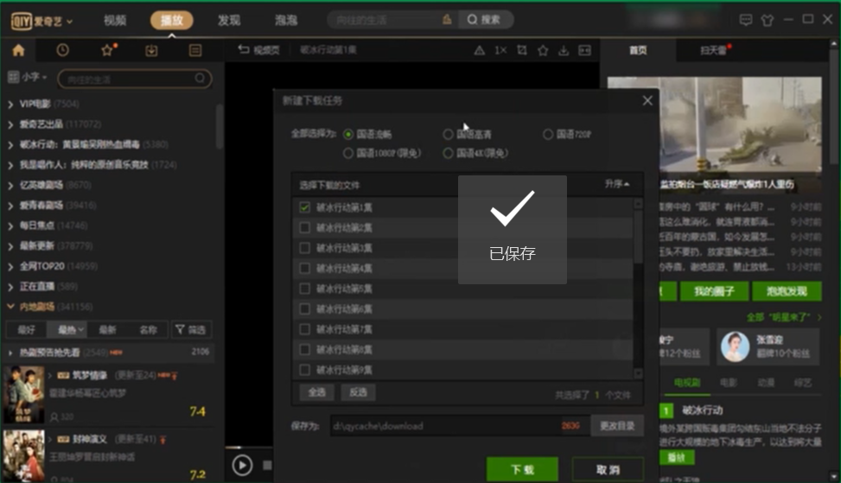This screenshot has height=483, width=841.
Task: Click the player progress bar
Action: 249,447
